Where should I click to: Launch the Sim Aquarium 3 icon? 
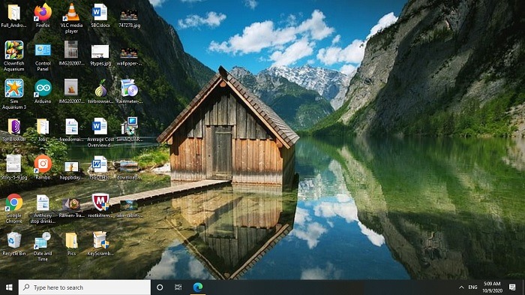click(13, 94)
